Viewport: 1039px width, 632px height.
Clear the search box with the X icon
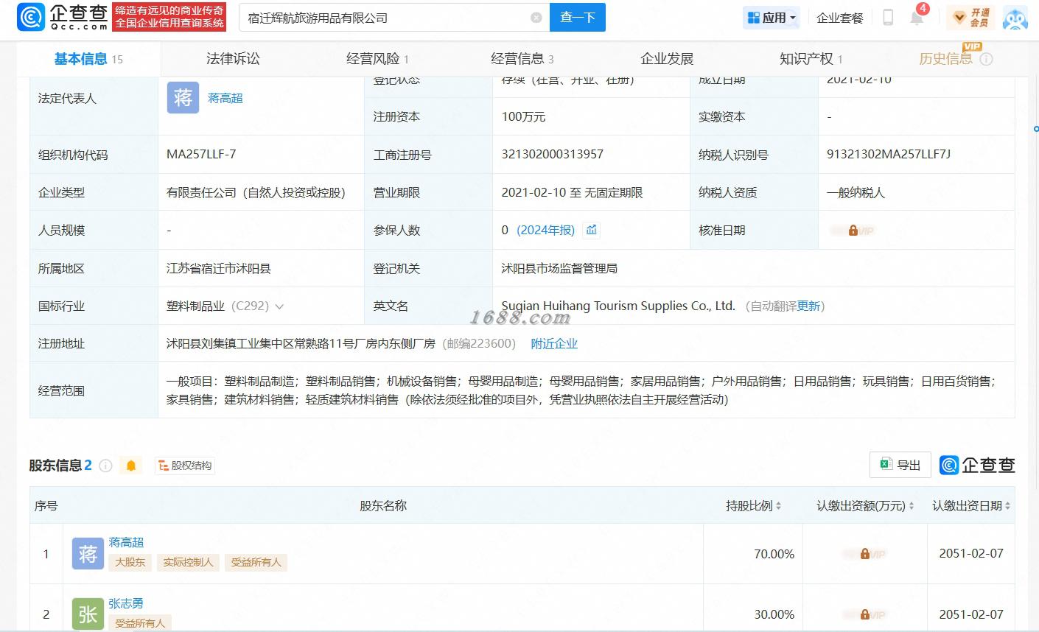pyautogui.click(x=536, y=18)
